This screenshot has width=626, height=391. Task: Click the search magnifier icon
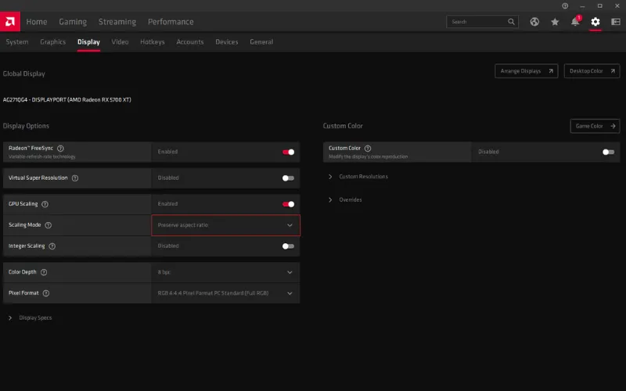[x=511, y=22]
